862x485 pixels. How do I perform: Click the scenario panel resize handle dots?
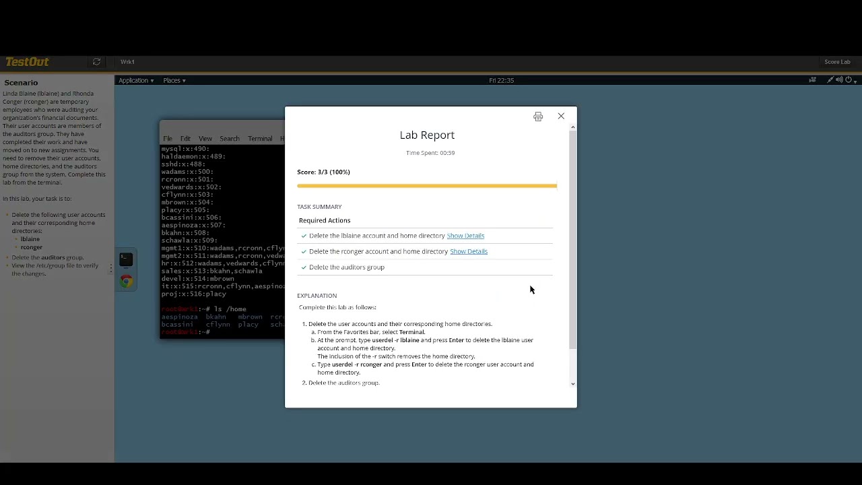coord(111,268)
